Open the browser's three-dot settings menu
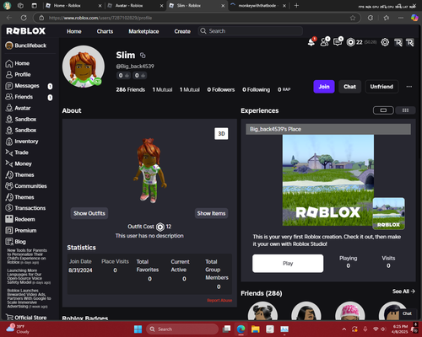Viewport: 422px width, 337px height. 401,18
